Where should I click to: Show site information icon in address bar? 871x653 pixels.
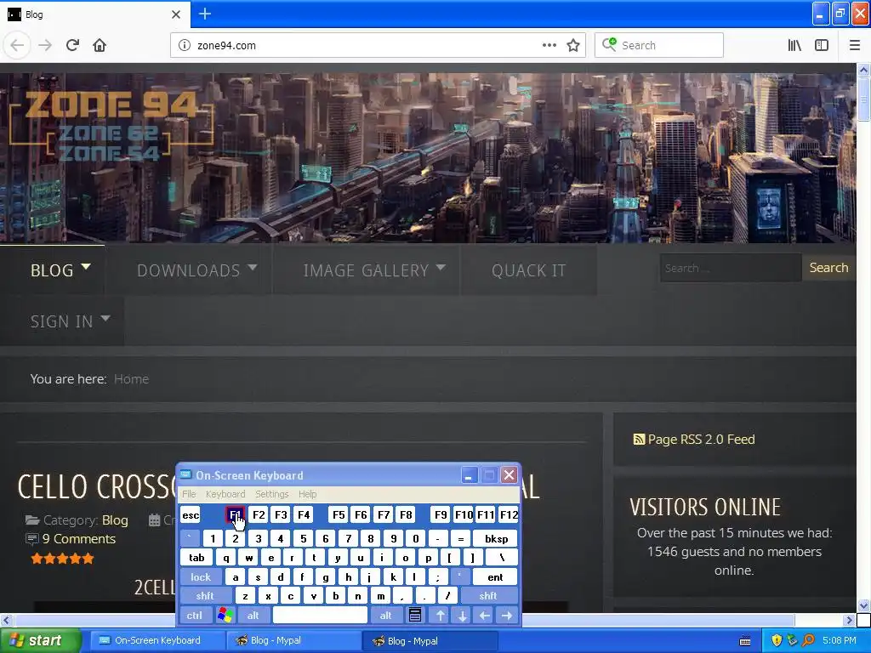coord(185,45)
